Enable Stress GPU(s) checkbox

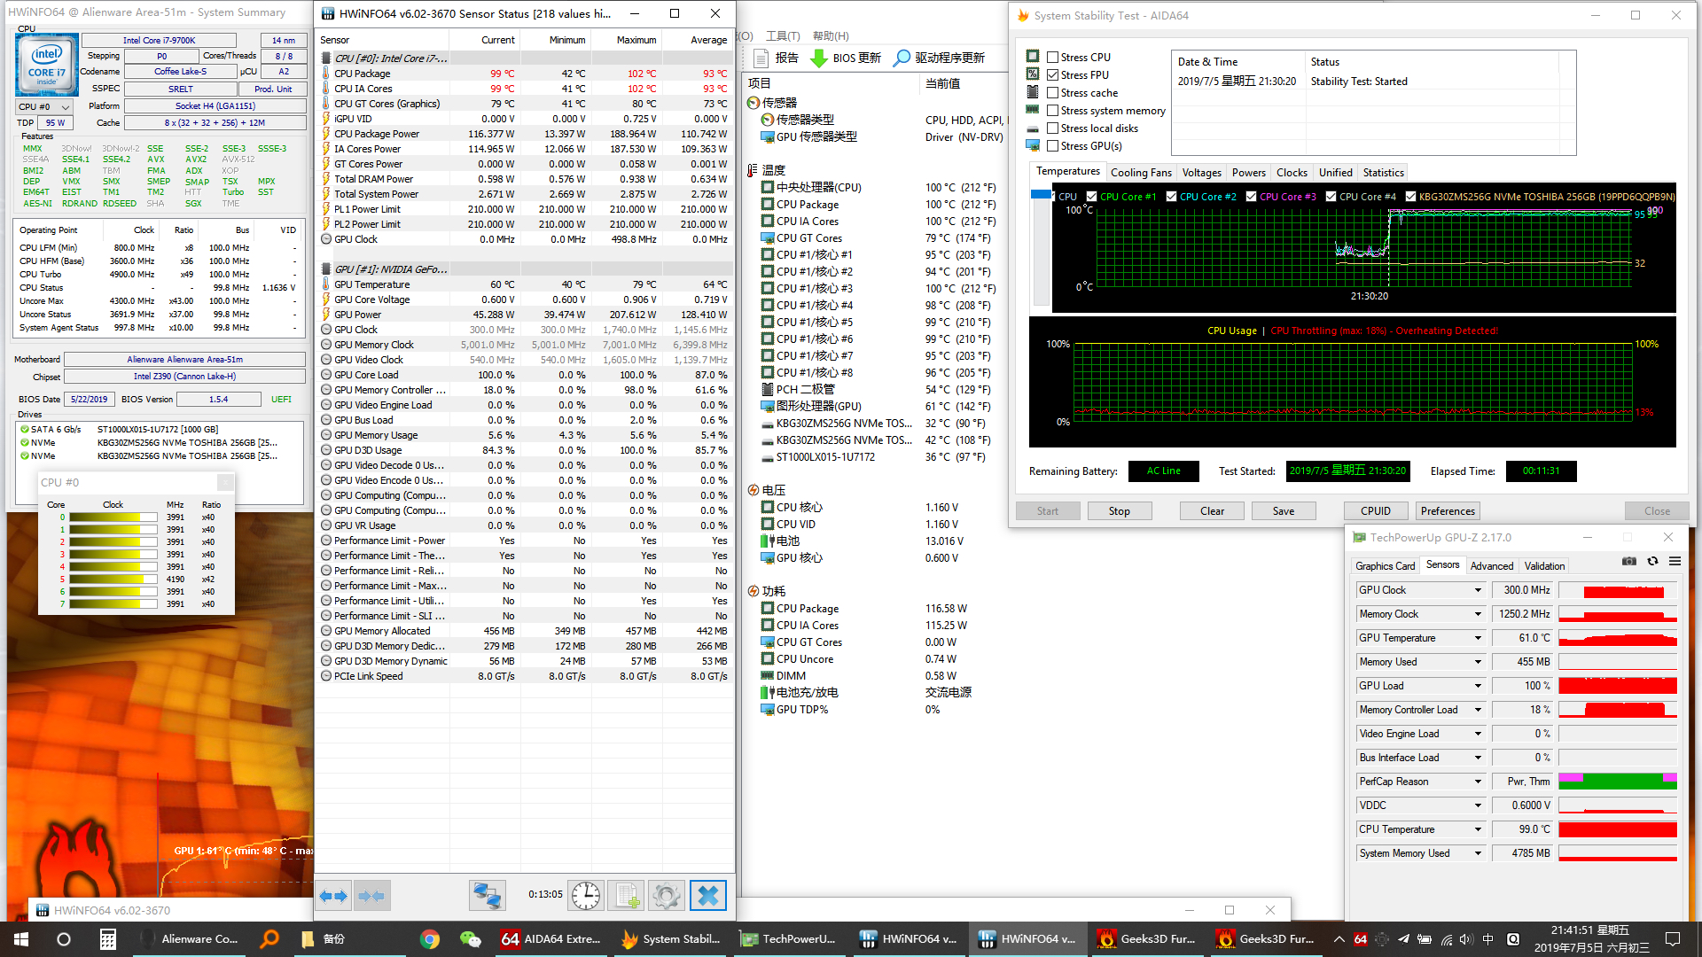click(1053, 145)
